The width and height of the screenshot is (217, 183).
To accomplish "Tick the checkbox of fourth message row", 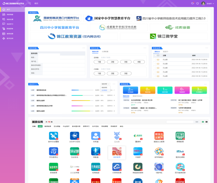I will (x=156, y=72).
